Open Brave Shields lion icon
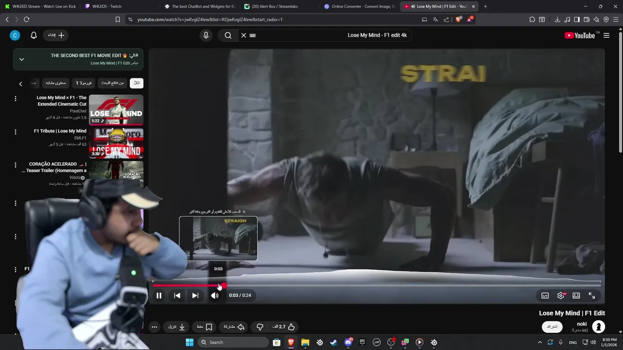 coord(458,19)
